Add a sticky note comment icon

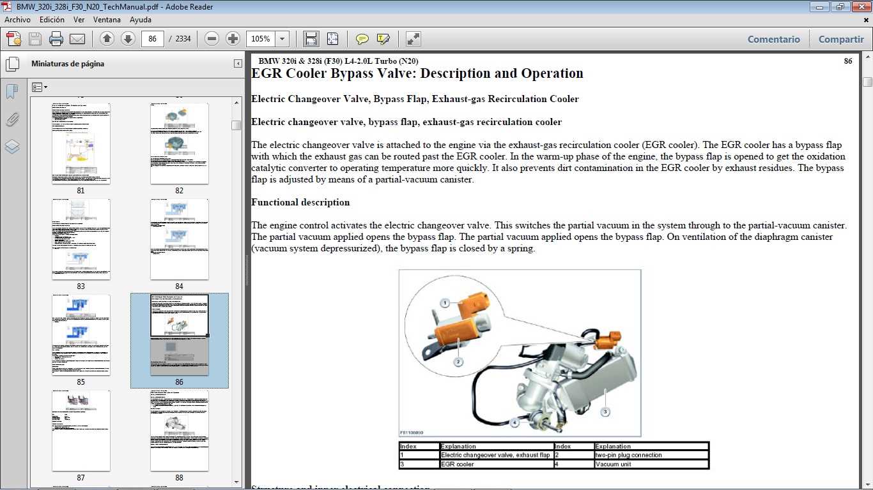pos(362,39)
